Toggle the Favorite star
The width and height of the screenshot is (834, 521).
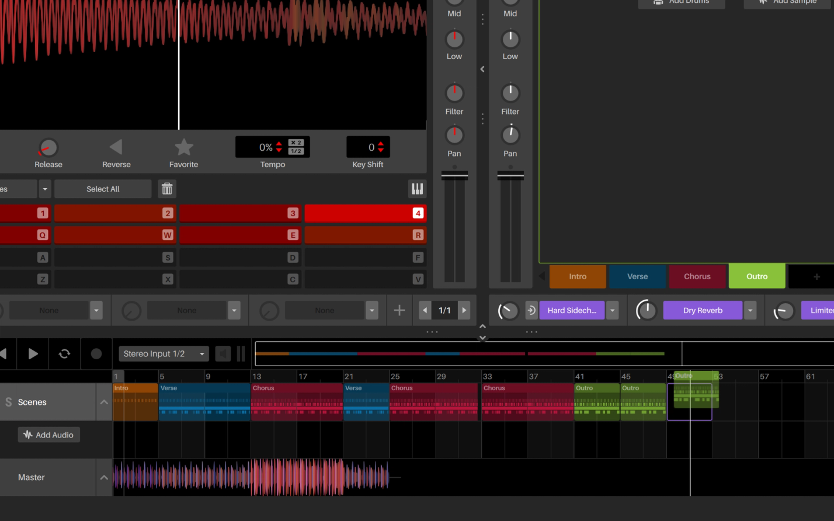(183, 148)
